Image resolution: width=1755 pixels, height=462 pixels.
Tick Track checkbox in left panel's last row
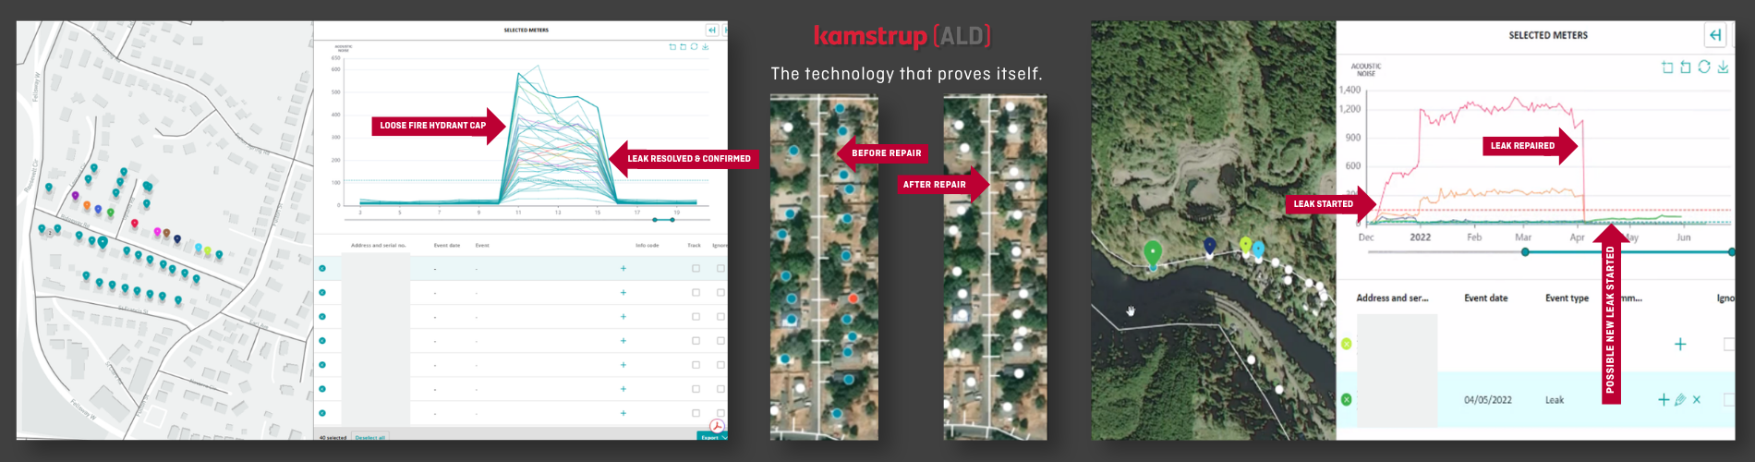[696, 413]
